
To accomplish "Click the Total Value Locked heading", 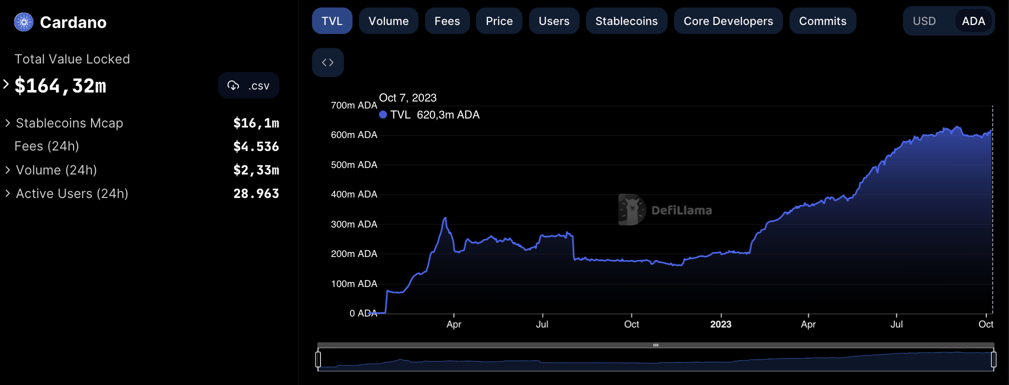I will 72,59.
